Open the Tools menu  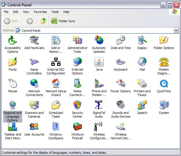pos(55,12)
